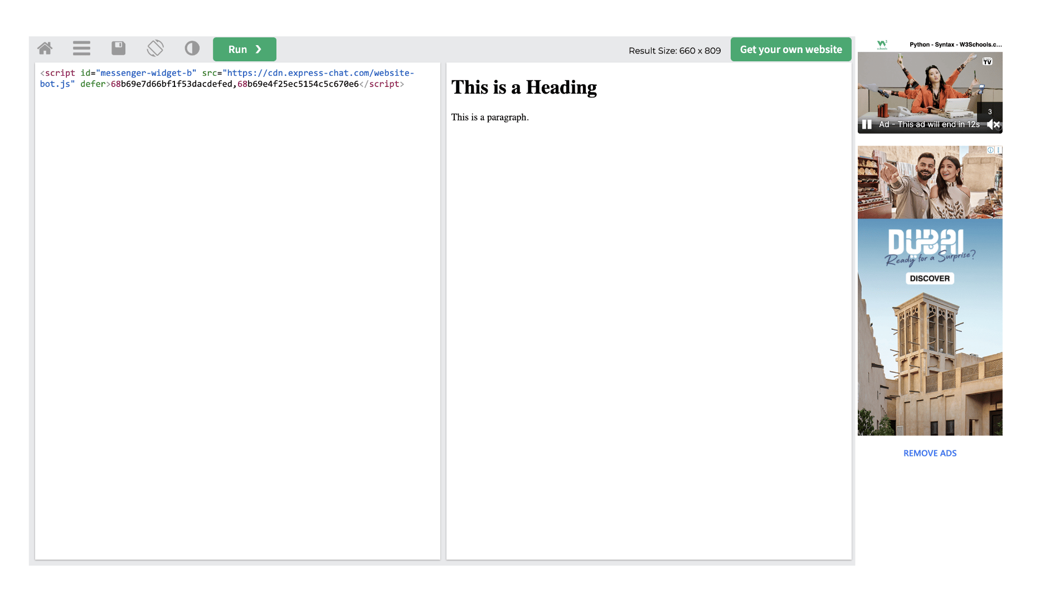Screen dimensions: 1040x602
Task: Unmute the video ad sound
Action: click(x=993, y=124)
